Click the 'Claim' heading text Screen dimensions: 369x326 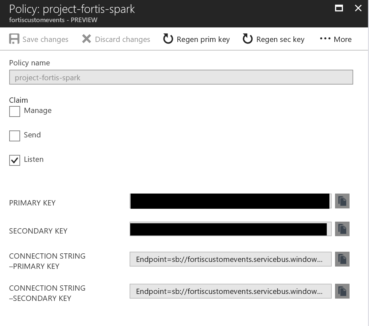click(x=18, y=100)
